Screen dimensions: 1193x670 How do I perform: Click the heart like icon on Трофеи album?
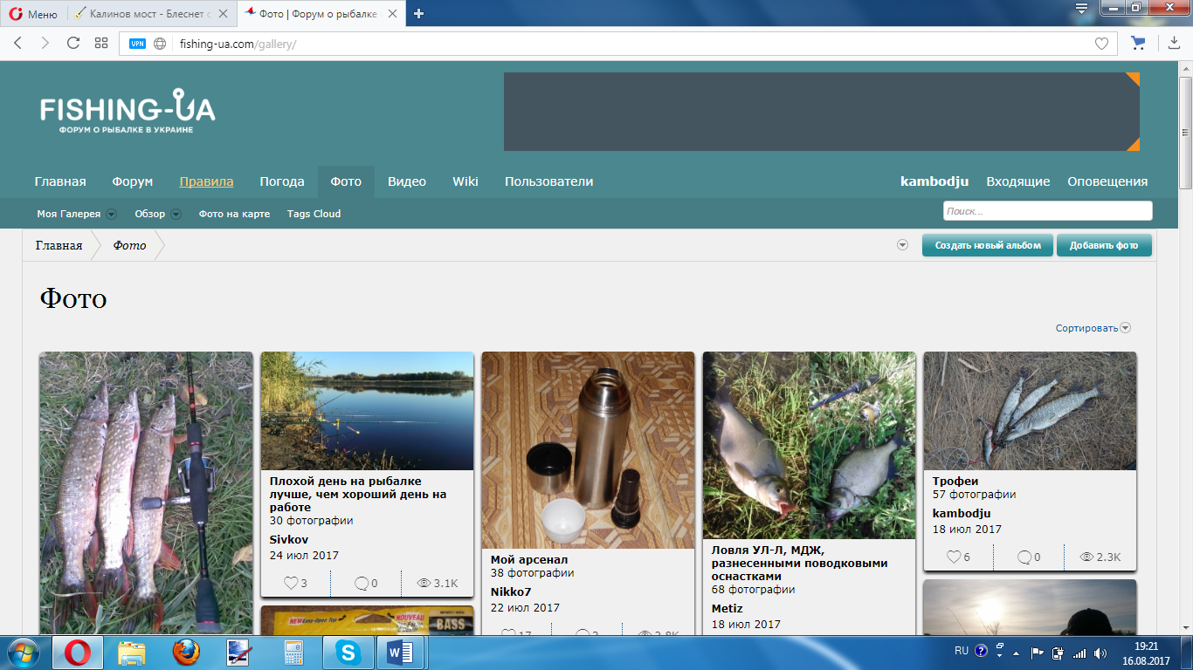[954, 557]
